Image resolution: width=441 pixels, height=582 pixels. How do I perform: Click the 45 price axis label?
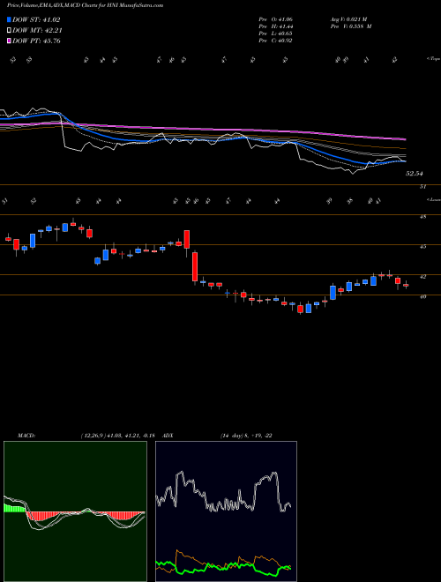pos(422,246)
